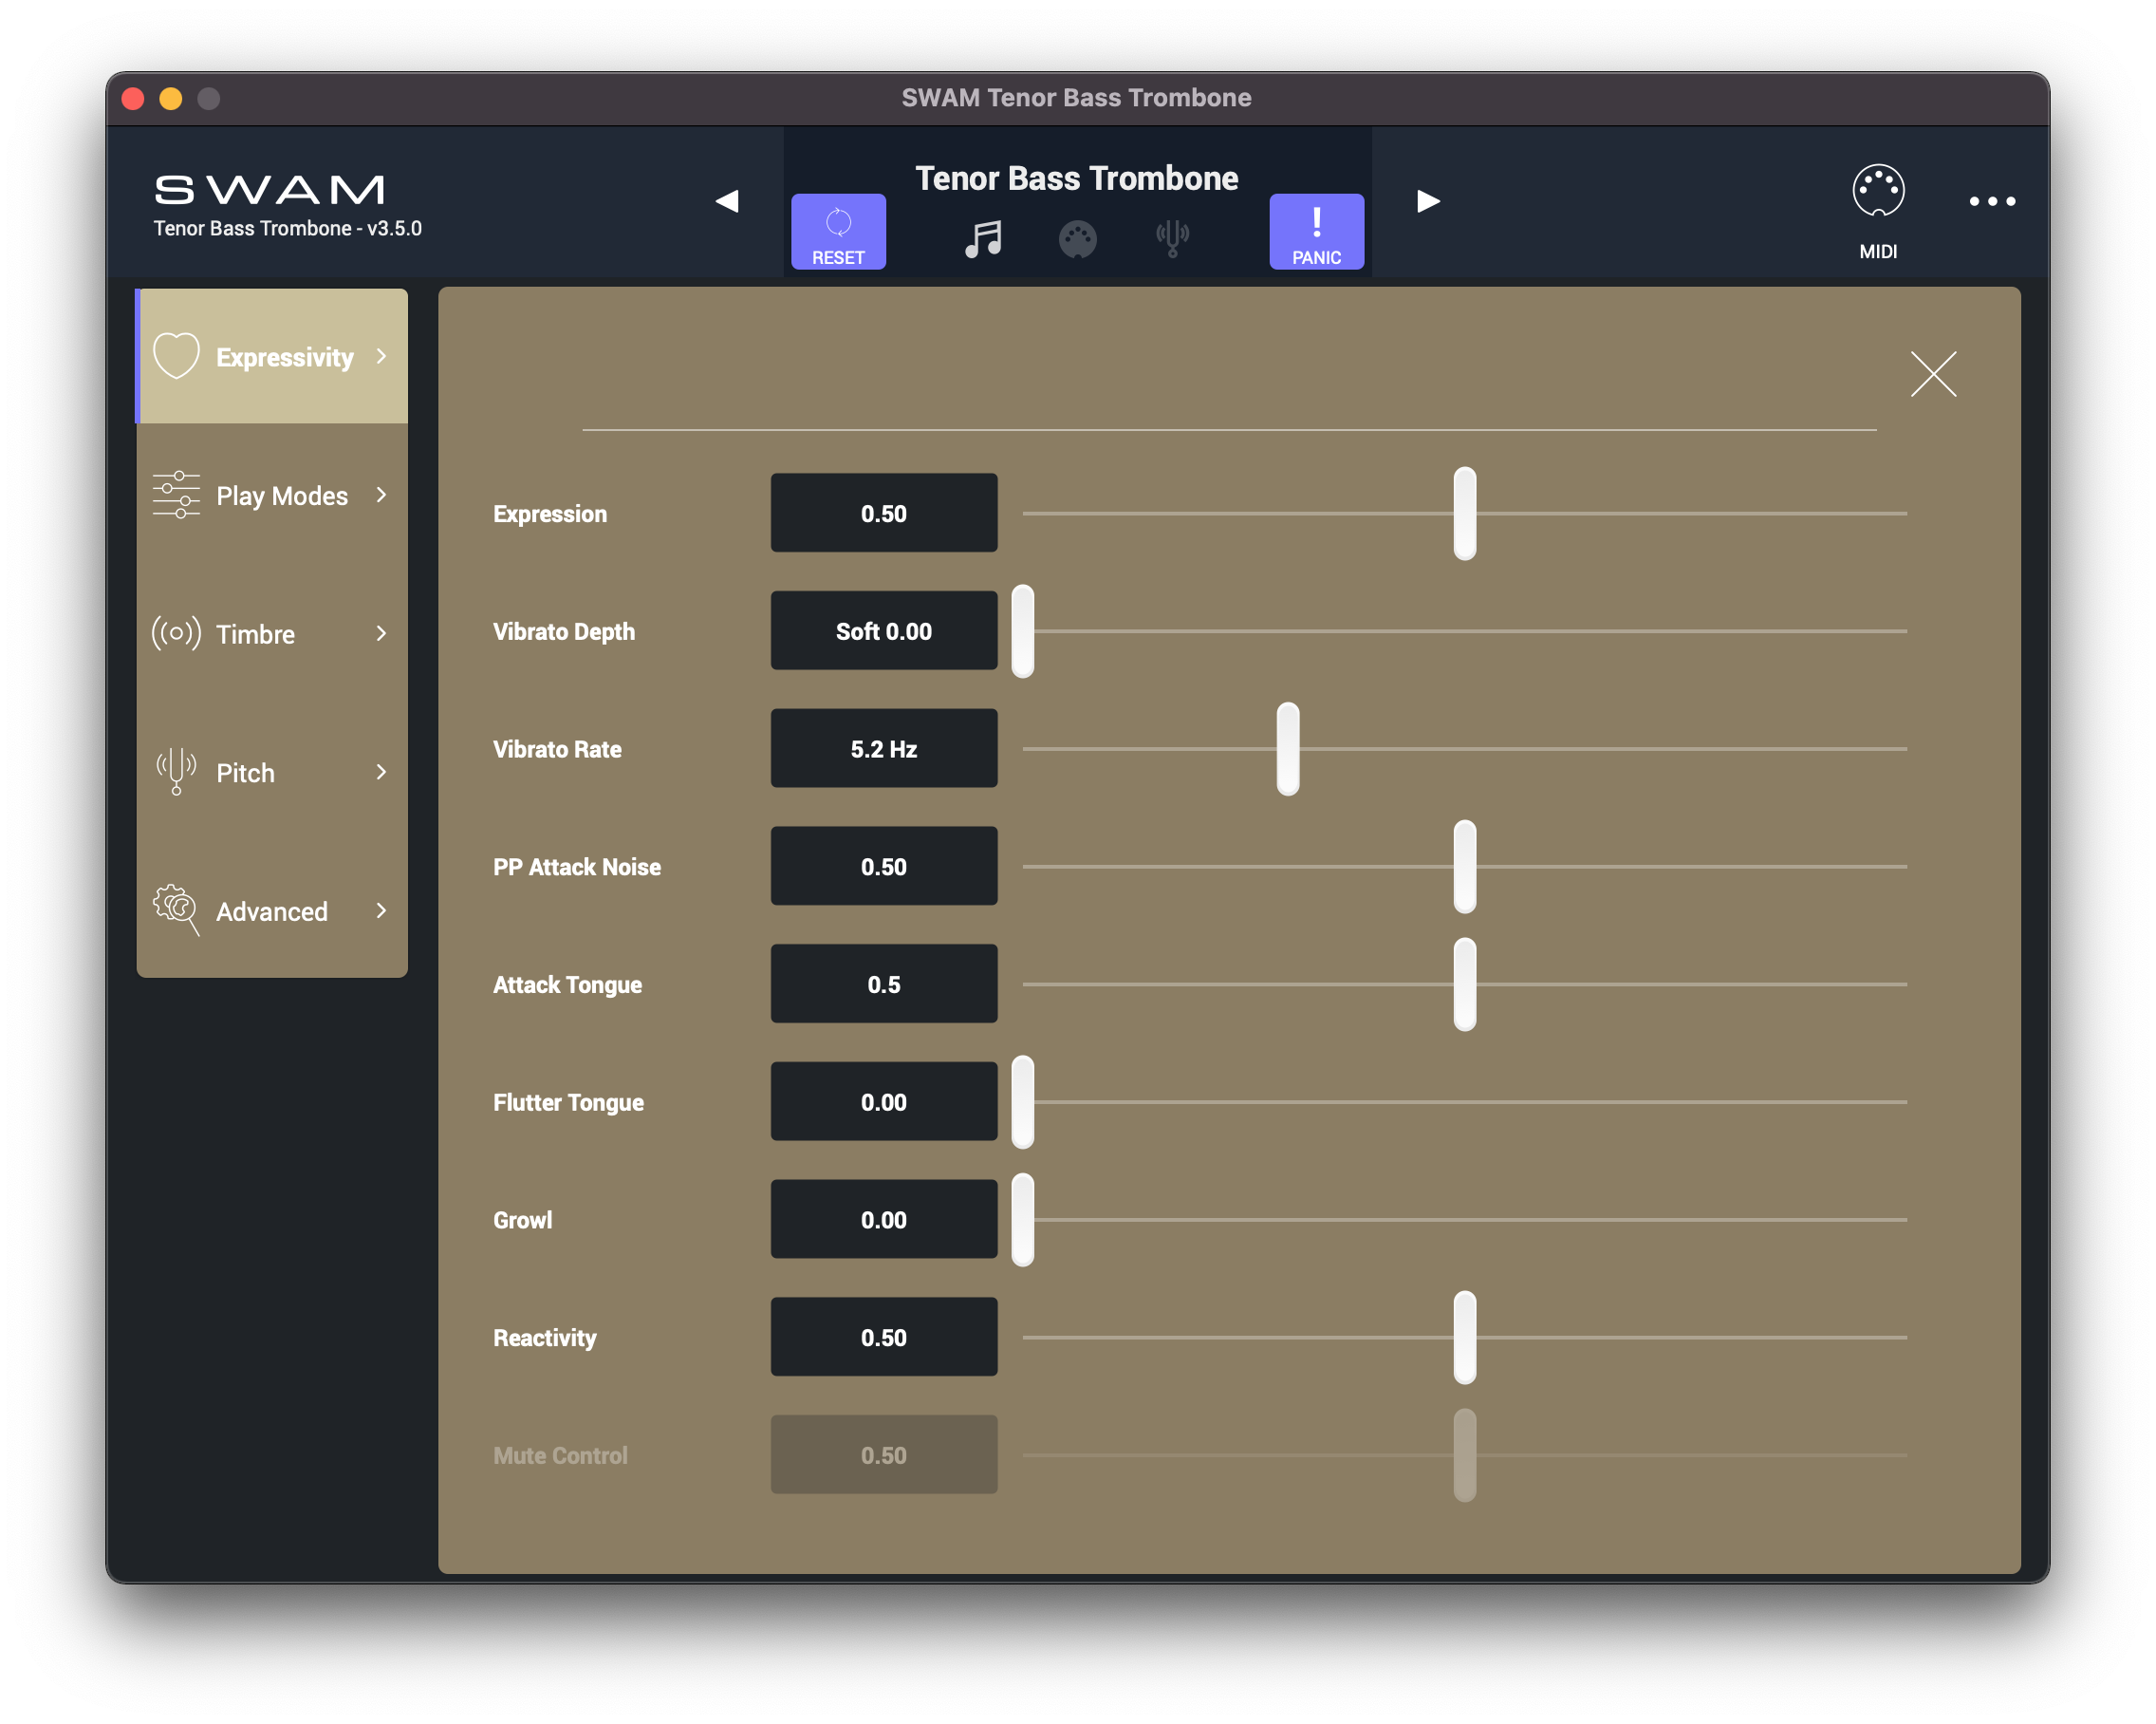This screenshot has width=2156, height=1724.
Task: Select the Play Modes sliders icon
Action: click(x=176, y=495)
